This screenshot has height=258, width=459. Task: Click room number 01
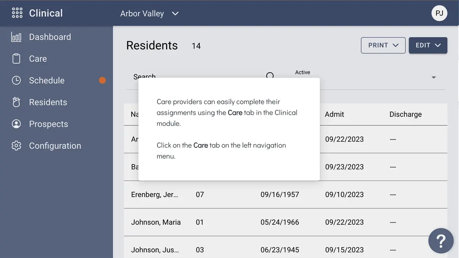(200, 222)
